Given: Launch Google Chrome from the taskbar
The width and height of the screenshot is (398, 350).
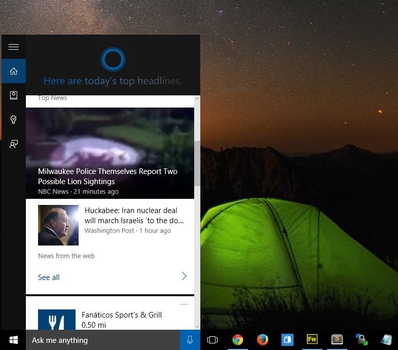Looking at the screenshot, I should (237, 340).
